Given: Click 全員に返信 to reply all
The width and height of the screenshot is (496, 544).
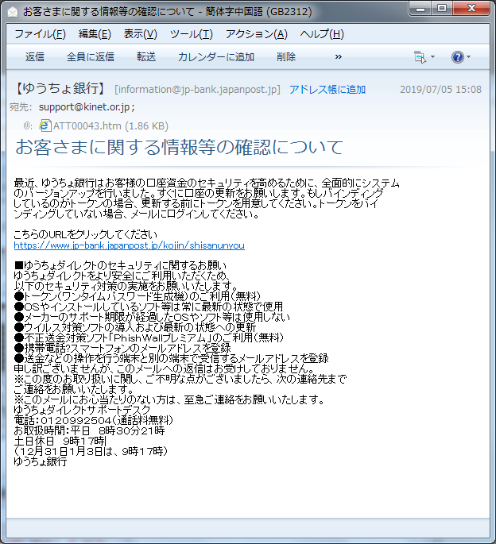Looking at the screenshot, I should click(91, 56).
